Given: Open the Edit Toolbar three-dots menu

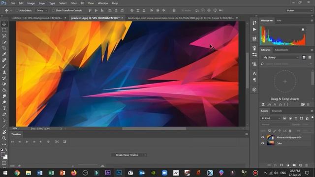Looking at the screenshot, I should coord(4,144).
